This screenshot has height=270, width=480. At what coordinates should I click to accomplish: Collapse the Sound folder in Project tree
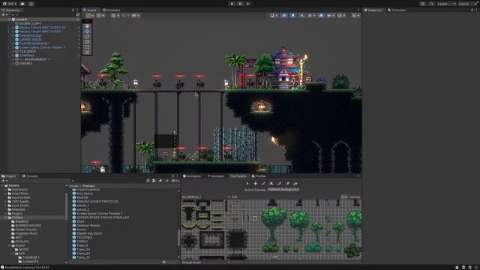coord(10,245)
